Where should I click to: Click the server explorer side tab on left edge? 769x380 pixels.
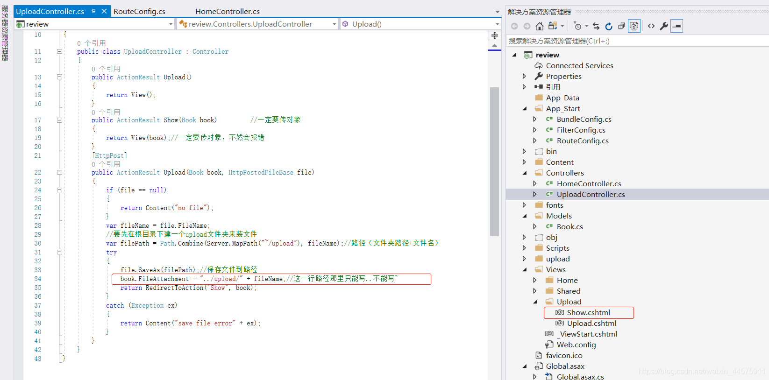tap(5, 33)
